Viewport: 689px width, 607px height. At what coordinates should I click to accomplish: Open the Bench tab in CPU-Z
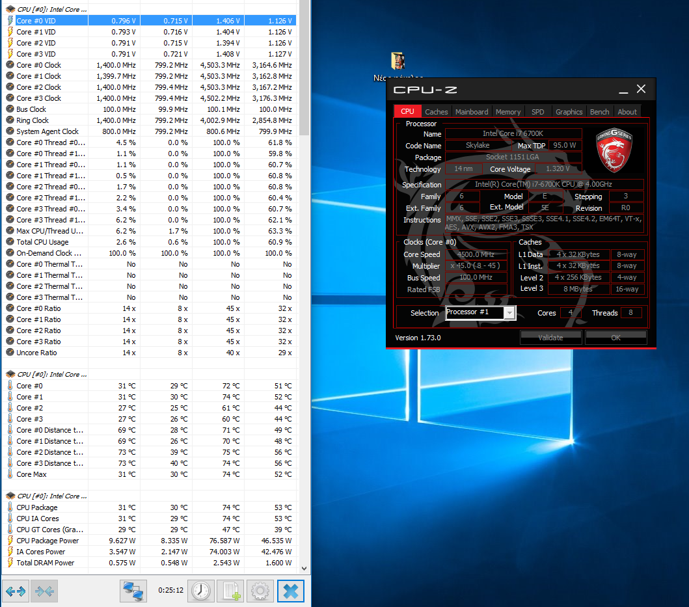pos(599,112)
